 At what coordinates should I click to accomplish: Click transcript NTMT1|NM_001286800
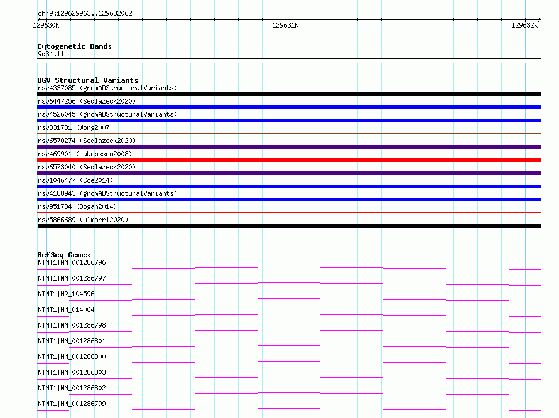point(72,356)
